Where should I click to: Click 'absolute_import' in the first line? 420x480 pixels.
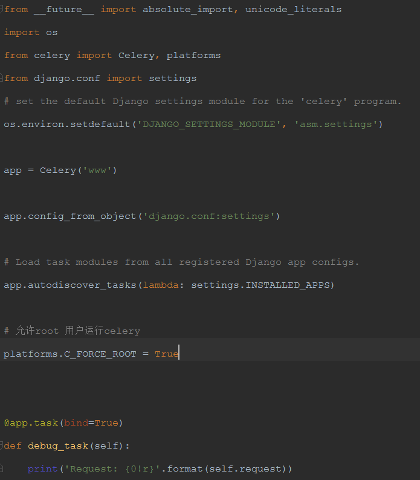(188, 10)
